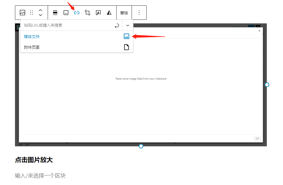Select the crop image tool
Viewport: 283px width, 185px height.
click(88, 13)
